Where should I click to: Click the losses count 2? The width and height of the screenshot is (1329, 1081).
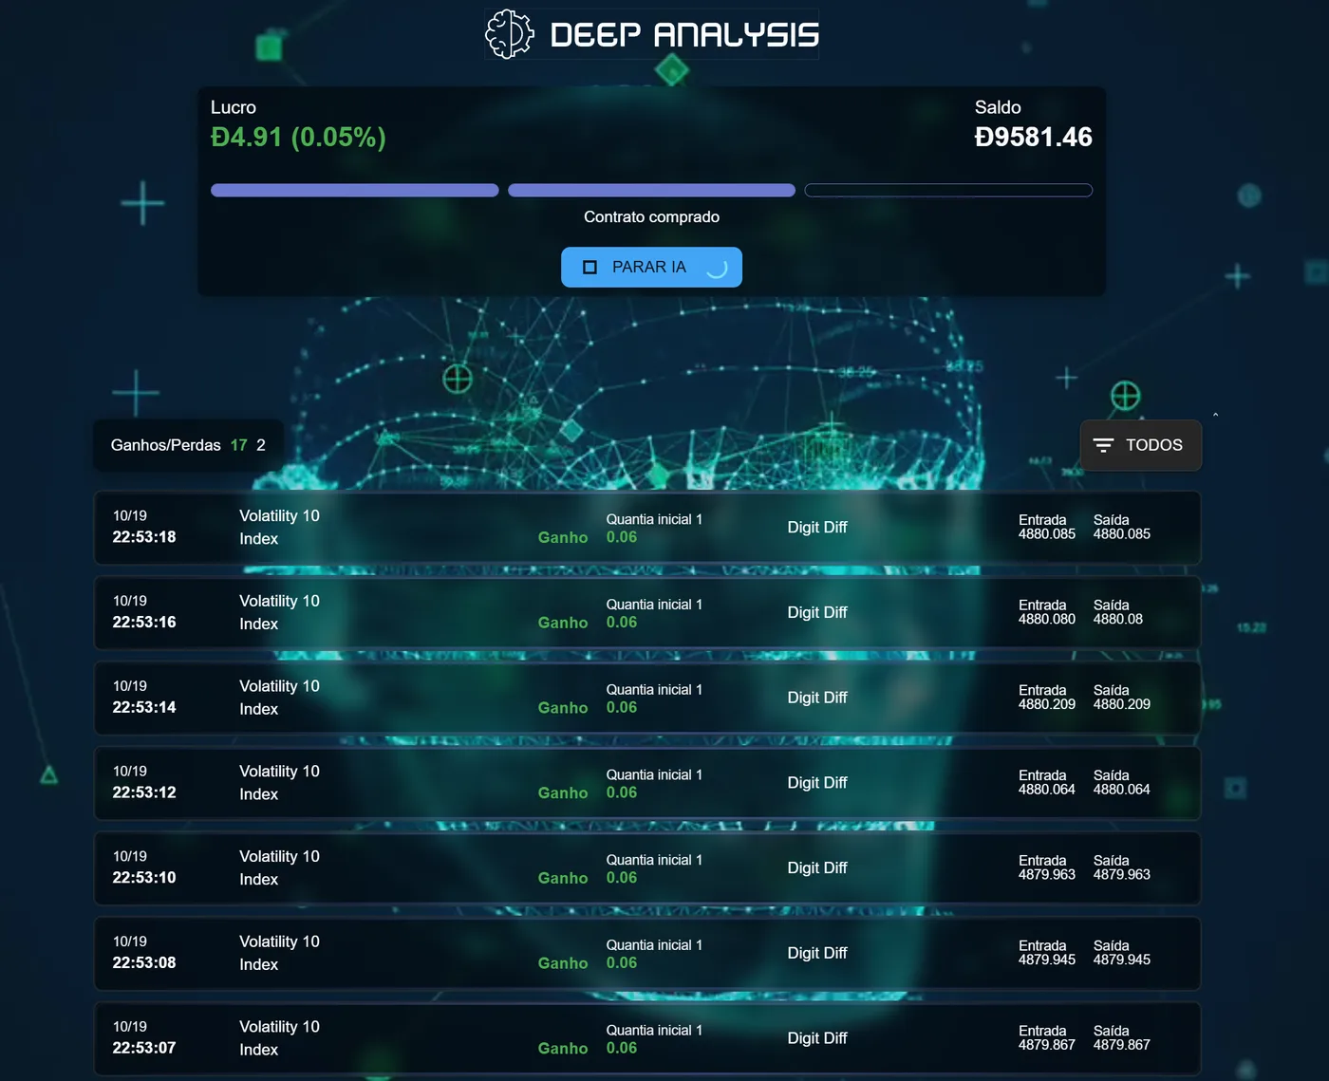[261, 445]
